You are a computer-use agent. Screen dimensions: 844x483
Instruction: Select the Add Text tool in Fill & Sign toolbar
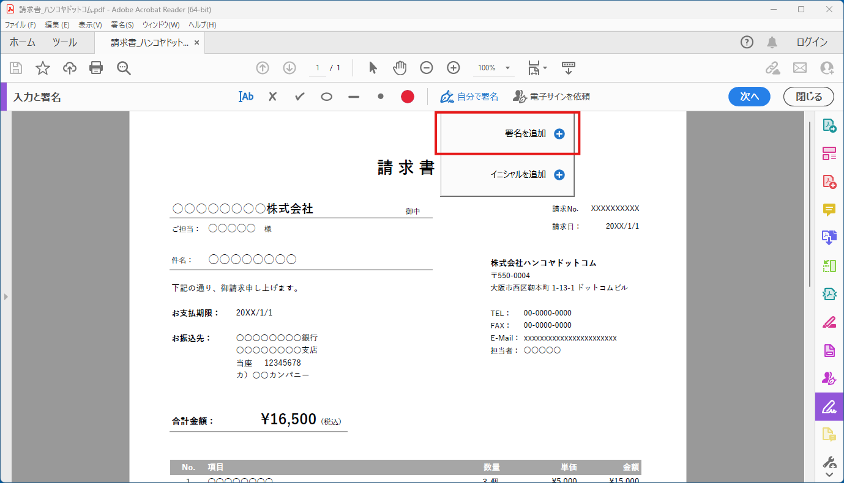point(245,96)
